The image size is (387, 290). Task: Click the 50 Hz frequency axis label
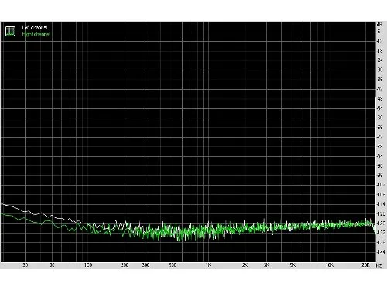52,265
